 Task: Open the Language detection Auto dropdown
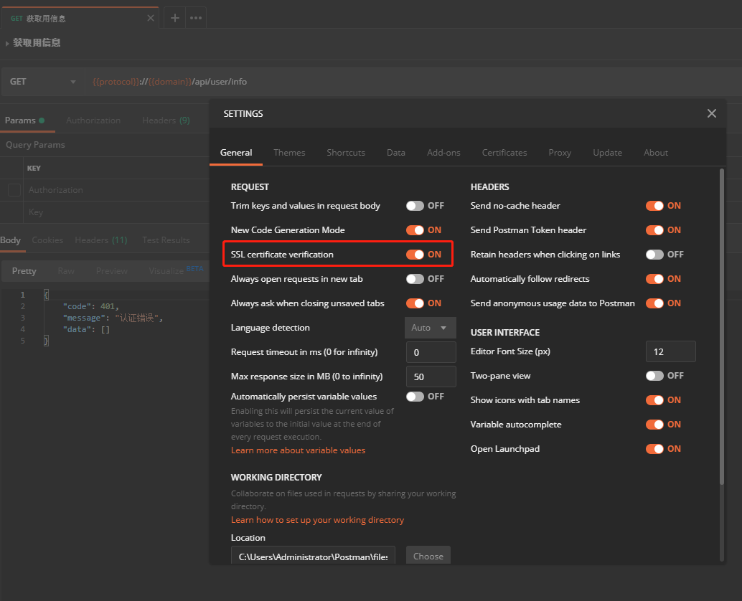(x=430, y=328)
